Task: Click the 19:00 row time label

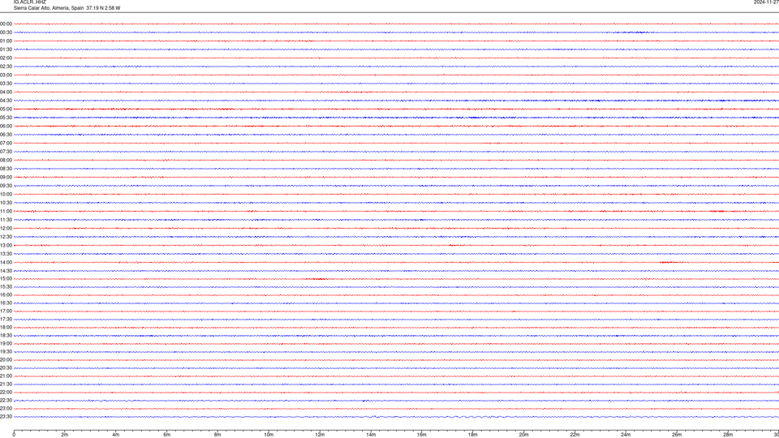Action: (x=6, y=344)
